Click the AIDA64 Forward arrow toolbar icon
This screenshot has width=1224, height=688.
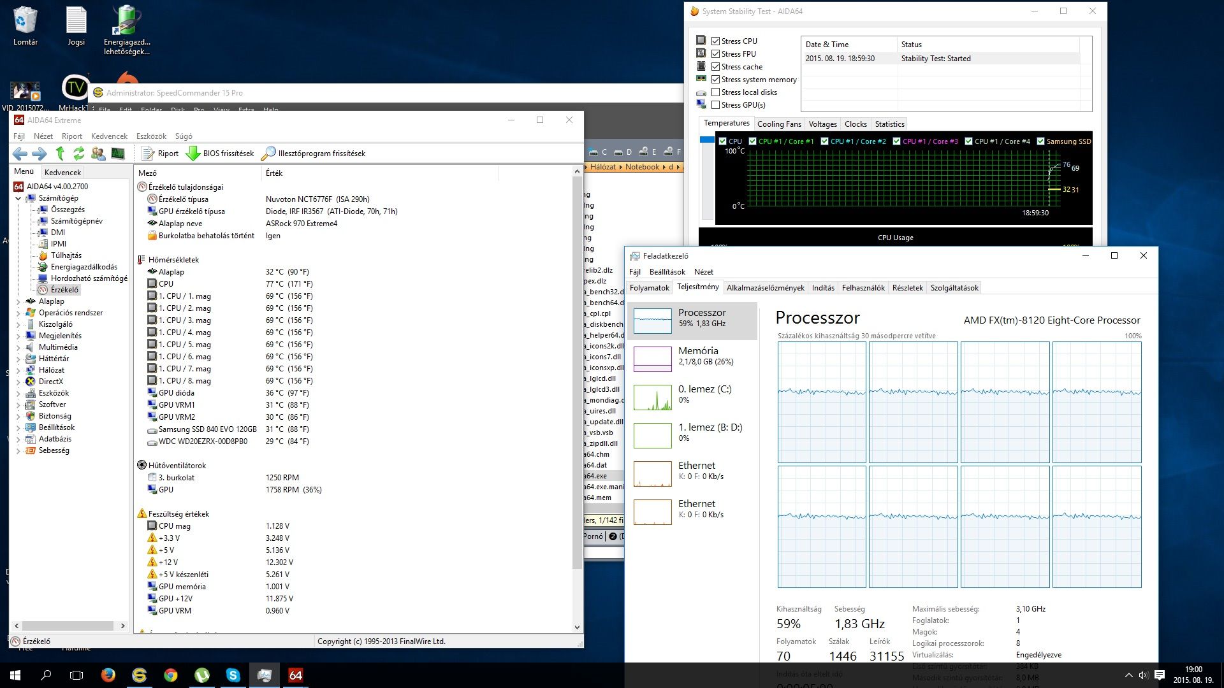pos(40,154)
